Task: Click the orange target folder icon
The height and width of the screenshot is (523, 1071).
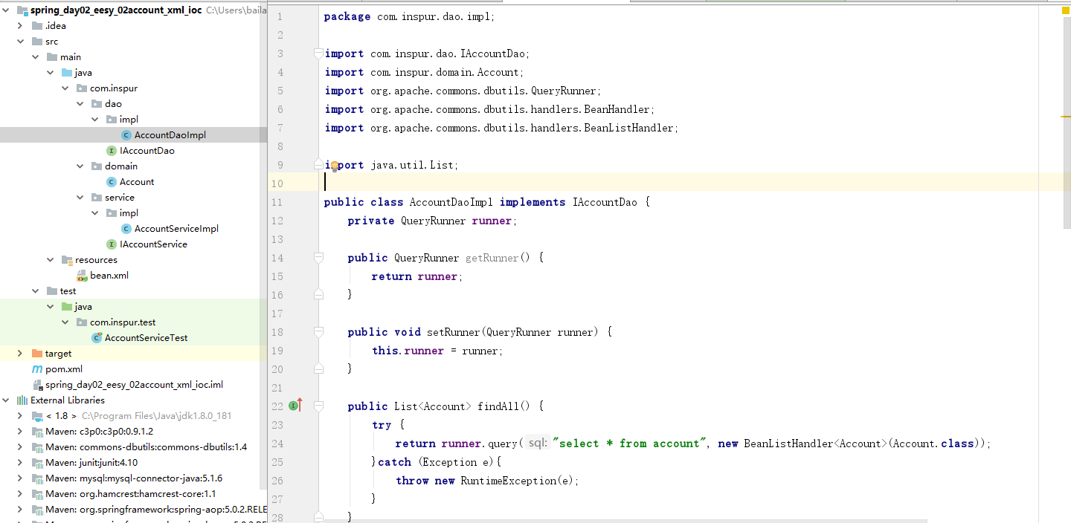Action: [37, 354]
